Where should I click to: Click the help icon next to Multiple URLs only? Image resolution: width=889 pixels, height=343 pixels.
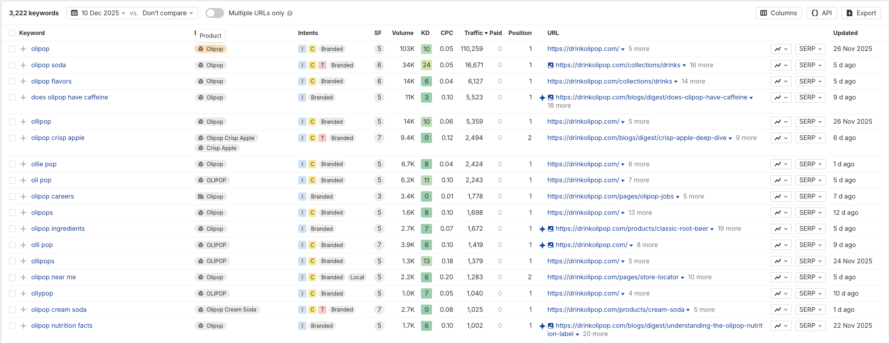point(290,13)
